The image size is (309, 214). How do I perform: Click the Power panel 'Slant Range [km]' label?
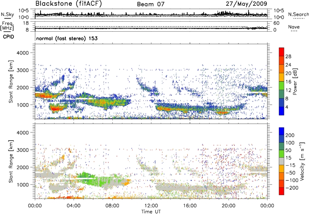coord(11,82)
